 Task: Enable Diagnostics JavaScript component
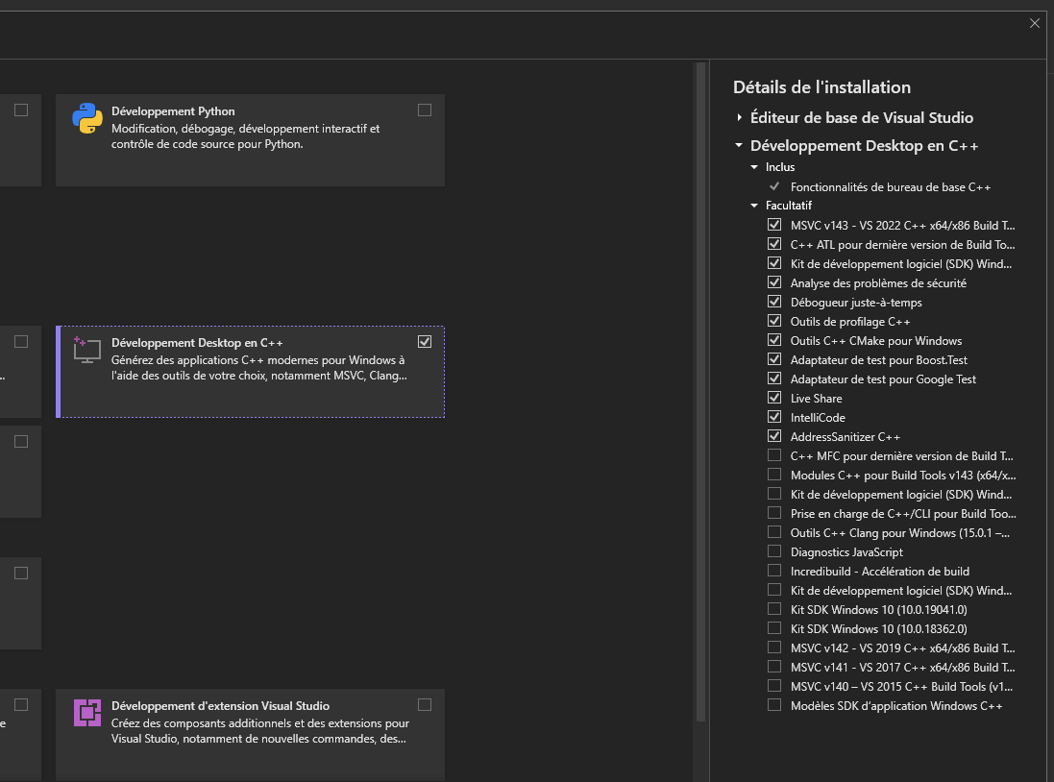pyautogui.click(x=774, y=551)
